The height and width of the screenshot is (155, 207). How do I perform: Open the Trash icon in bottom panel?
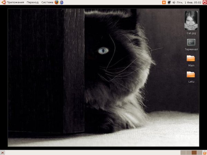pos(205,153)
